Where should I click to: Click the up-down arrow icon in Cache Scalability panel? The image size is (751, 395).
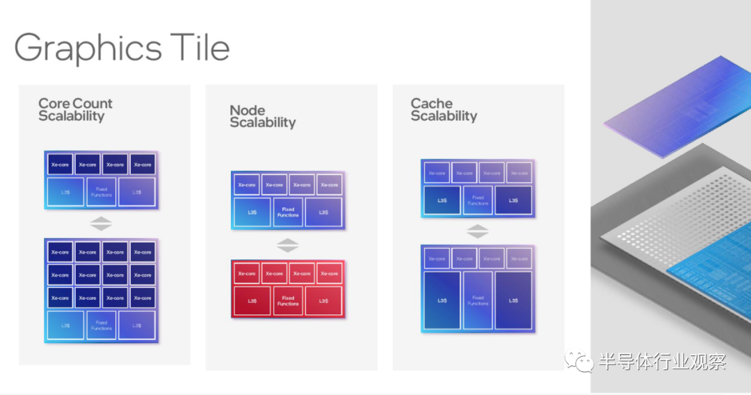[478, 231]
